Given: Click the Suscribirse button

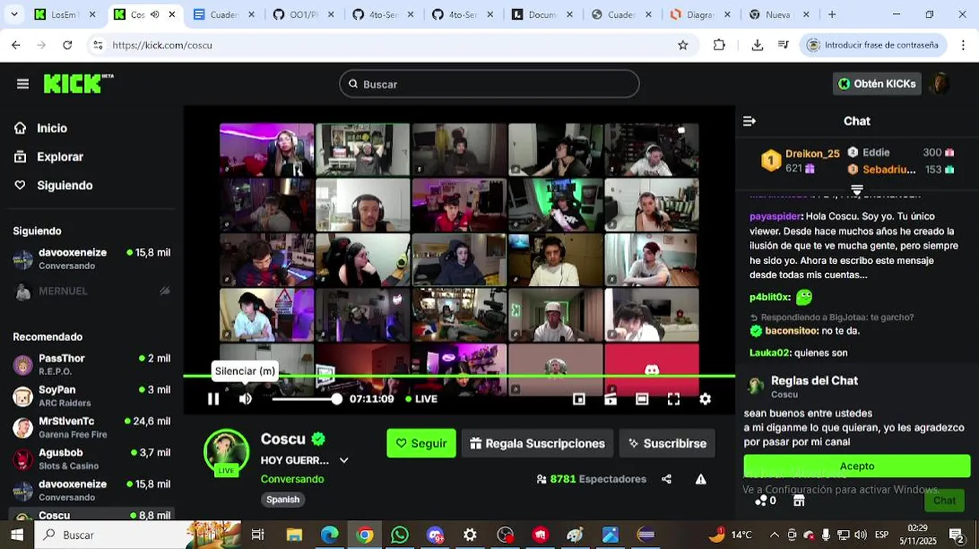Looking at the screenshot, I should pos(667,443).
